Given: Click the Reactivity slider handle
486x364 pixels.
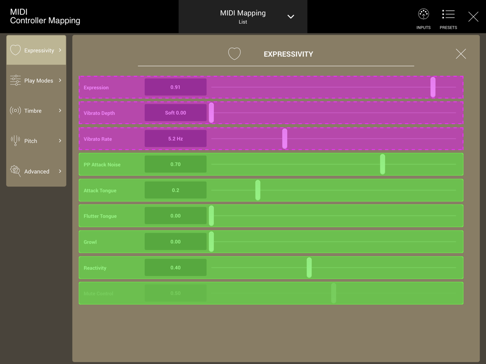Looking at the screenshot, I should [309, 267].
